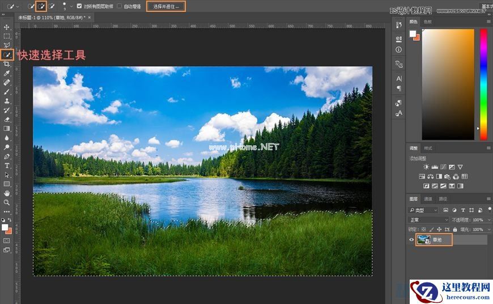Choose New Selection mode in options bar
493x304 pixels.
pyautogui.click(x=31, y=6)
